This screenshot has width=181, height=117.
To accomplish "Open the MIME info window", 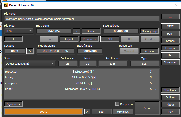I will [x=170, y=26].
